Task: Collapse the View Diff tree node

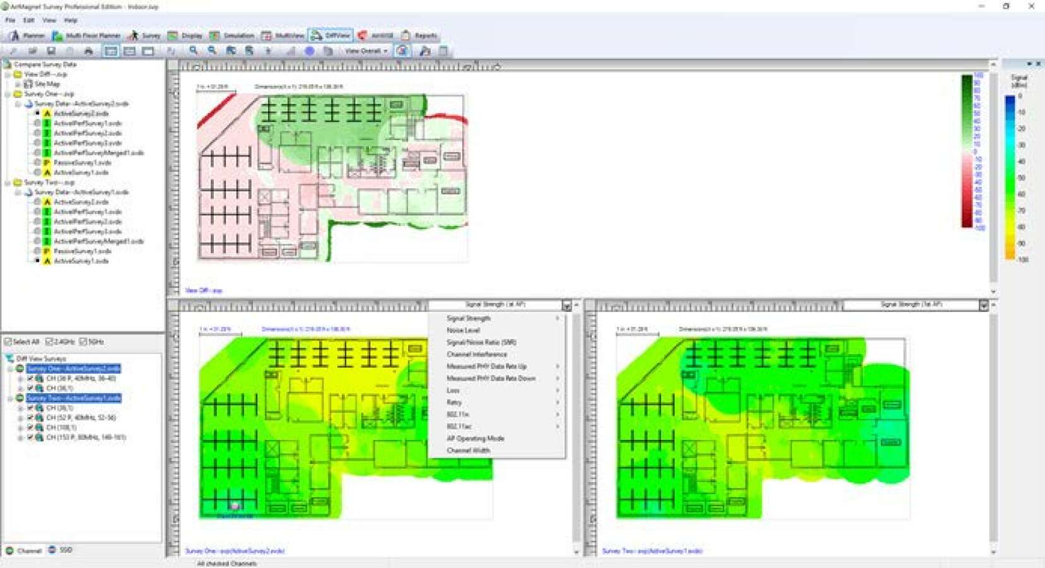Action: click(x=8, y=74)
